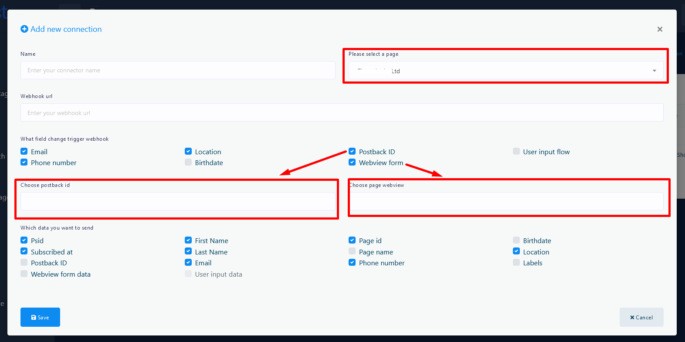Uncheck the Psid data checkbox

click(x=24, y=240)
